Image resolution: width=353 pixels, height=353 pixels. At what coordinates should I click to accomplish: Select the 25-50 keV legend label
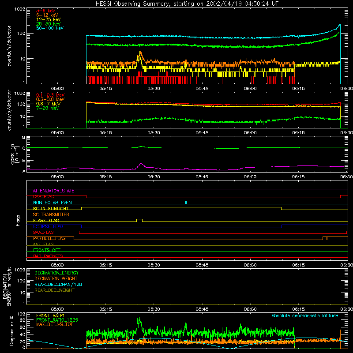[49, 24]
